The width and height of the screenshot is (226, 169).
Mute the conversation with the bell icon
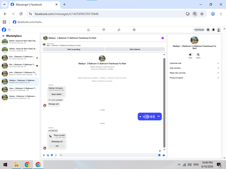190,55
